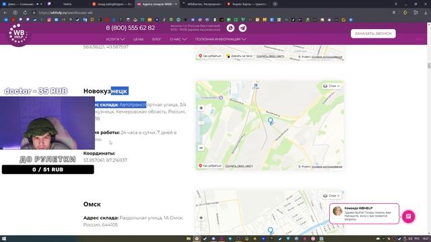
Task: Expand the О НАС menu
Action: [x=178, y=39]
